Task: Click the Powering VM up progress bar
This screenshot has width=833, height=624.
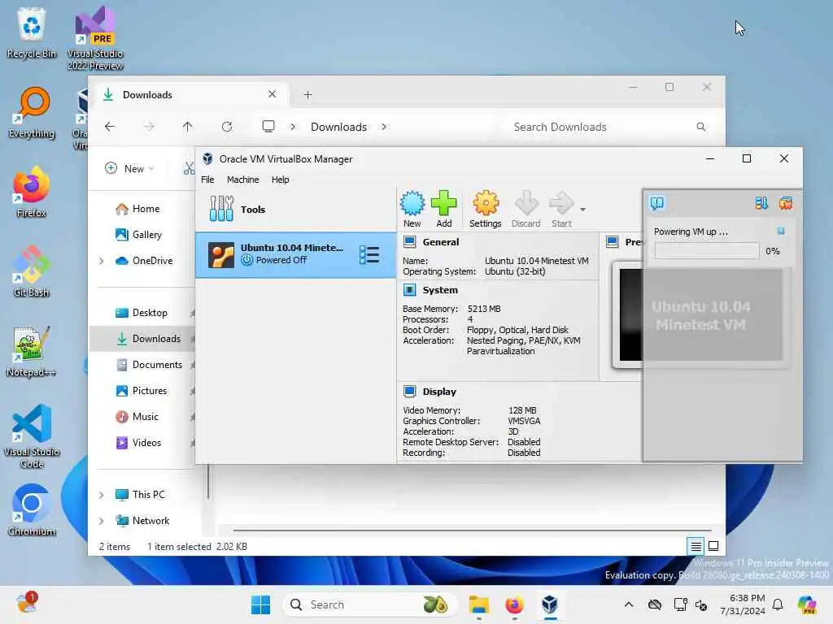Action: point(707,251)
